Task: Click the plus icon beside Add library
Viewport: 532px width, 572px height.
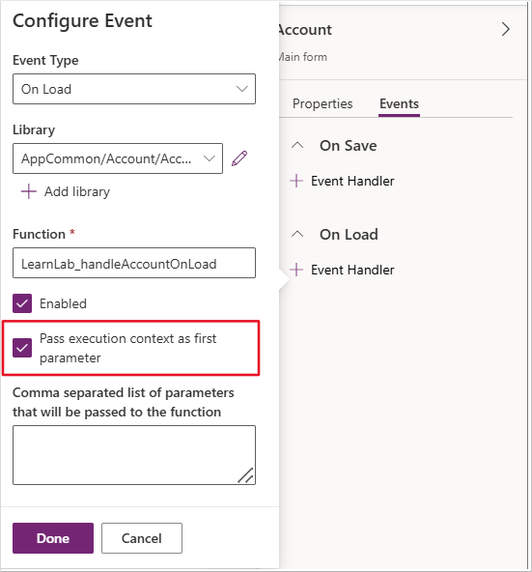Action: [x=28, y=191]
